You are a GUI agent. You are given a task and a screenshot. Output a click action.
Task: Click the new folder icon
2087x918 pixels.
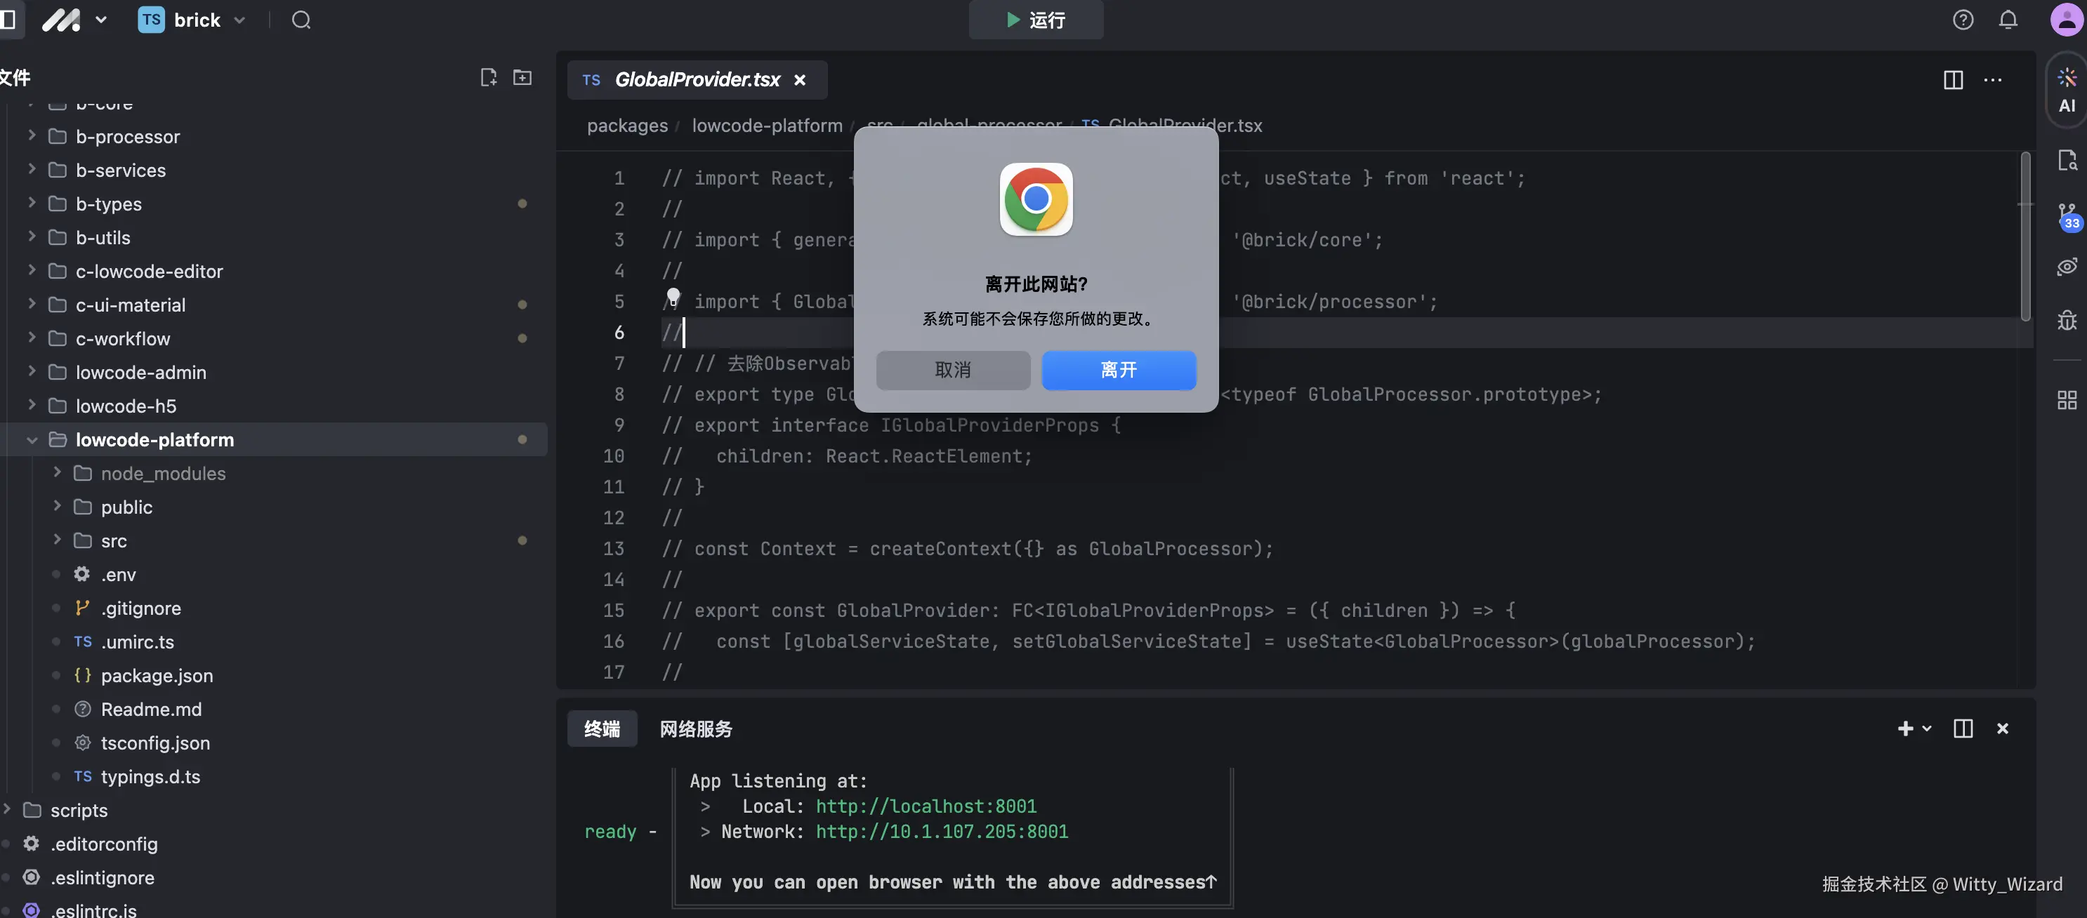[x=522, y=77]
